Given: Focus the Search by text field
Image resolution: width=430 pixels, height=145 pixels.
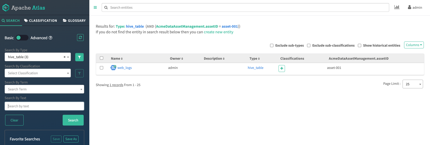Looking at the screenshot, I should coord(44,106).
